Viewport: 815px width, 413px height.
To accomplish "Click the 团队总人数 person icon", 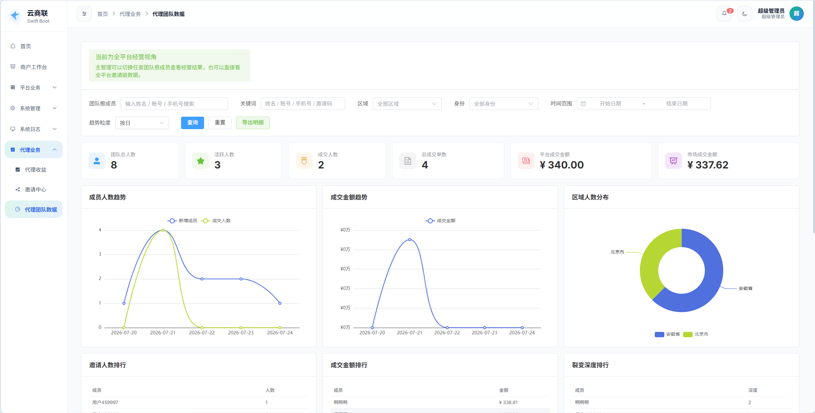I will coord(97,161).
